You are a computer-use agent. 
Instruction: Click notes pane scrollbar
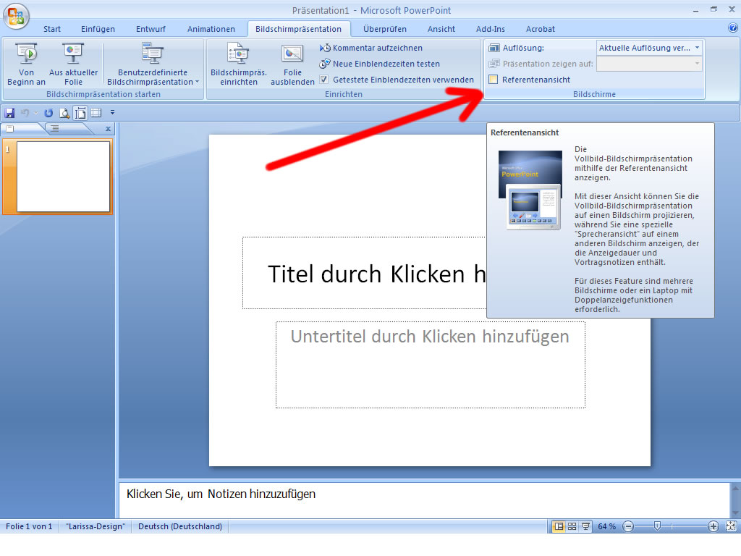(735, 500)
